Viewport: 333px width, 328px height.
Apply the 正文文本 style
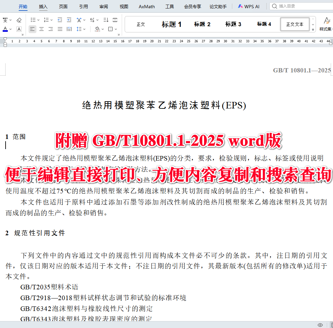(x=295, y=24)
